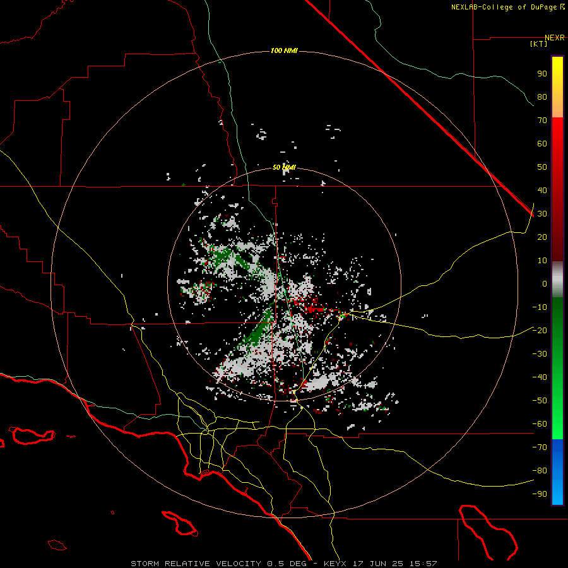Click the NEXR label above the colorbar
The height and width of the screenshot is (568, 568).
pyautogui.click(x=555, y=38)
